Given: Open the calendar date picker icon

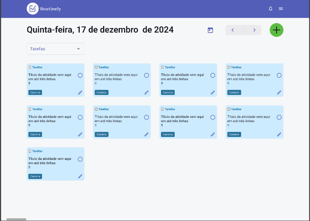Looking at the screenshot, I should click(210, 30).
